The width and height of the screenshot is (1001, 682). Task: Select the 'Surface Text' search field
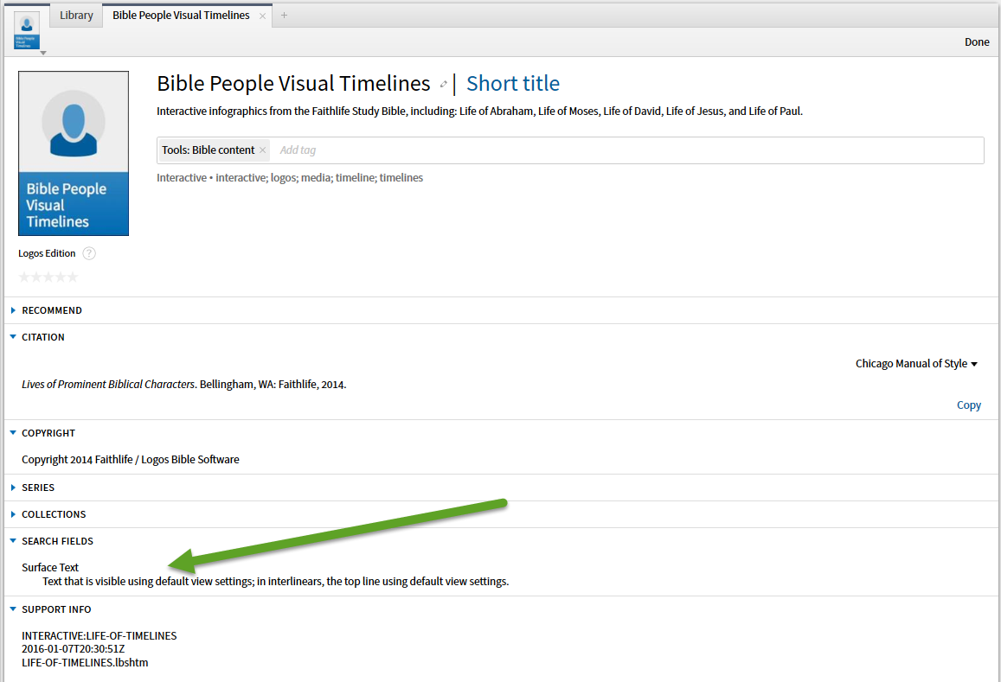point(50,567)
